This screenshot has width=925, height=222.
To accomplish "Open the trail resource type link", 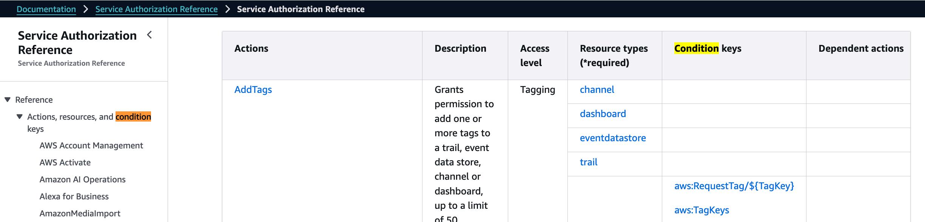I will click(x=589, y=162).
